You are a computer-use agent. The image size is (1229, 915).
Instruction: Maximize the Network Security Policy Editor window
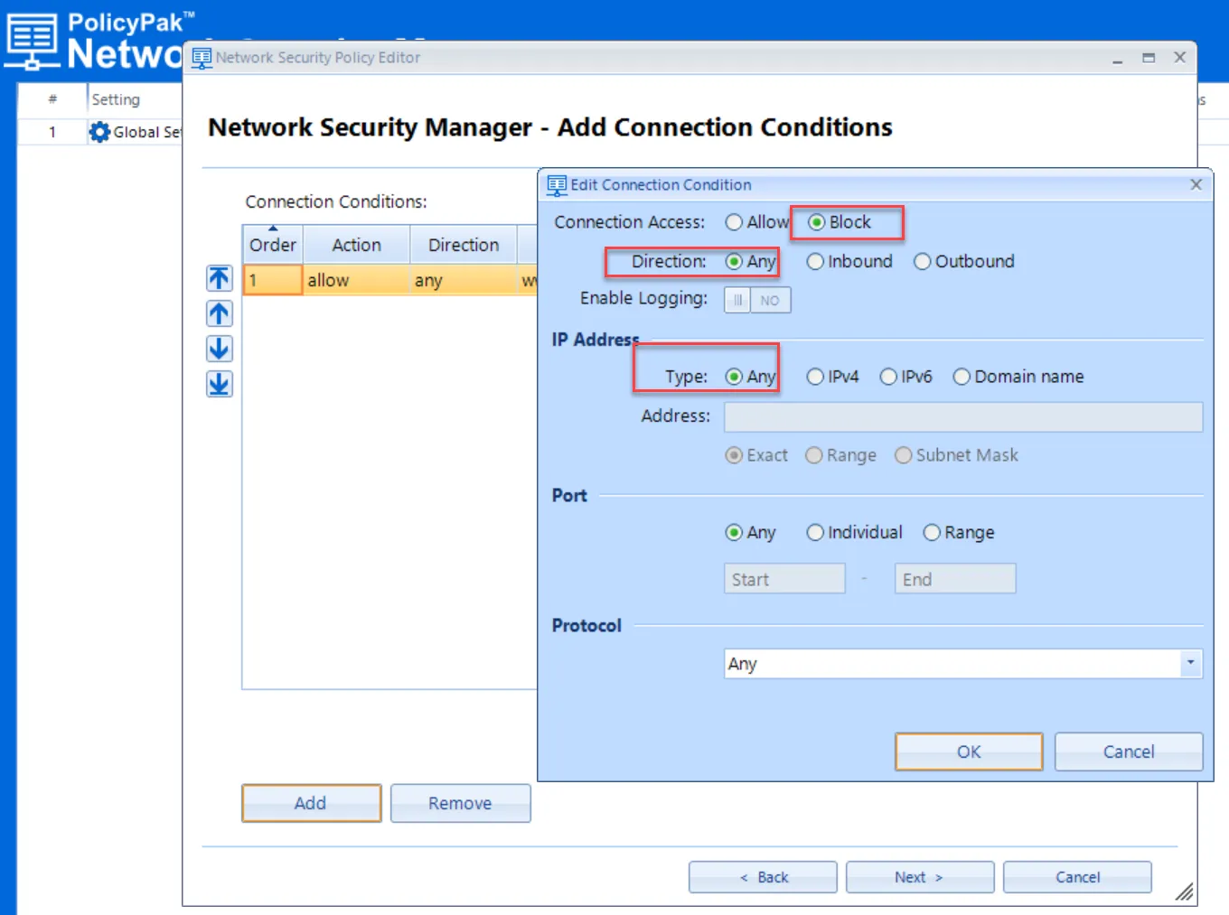tap(1149, 58)
